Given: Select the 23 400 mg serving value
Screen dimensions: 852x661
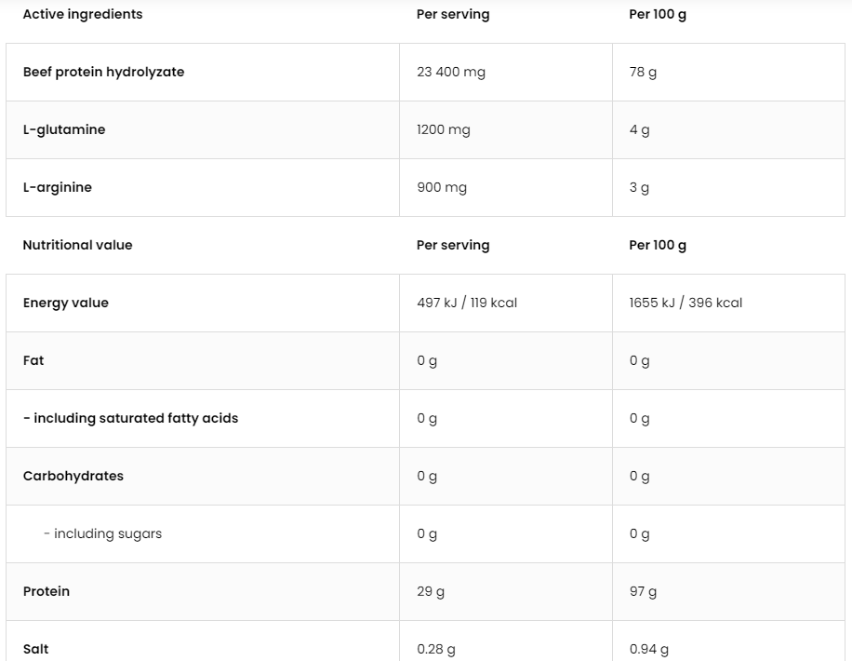Looking at the screenshot, I should [x=451, y=72].
